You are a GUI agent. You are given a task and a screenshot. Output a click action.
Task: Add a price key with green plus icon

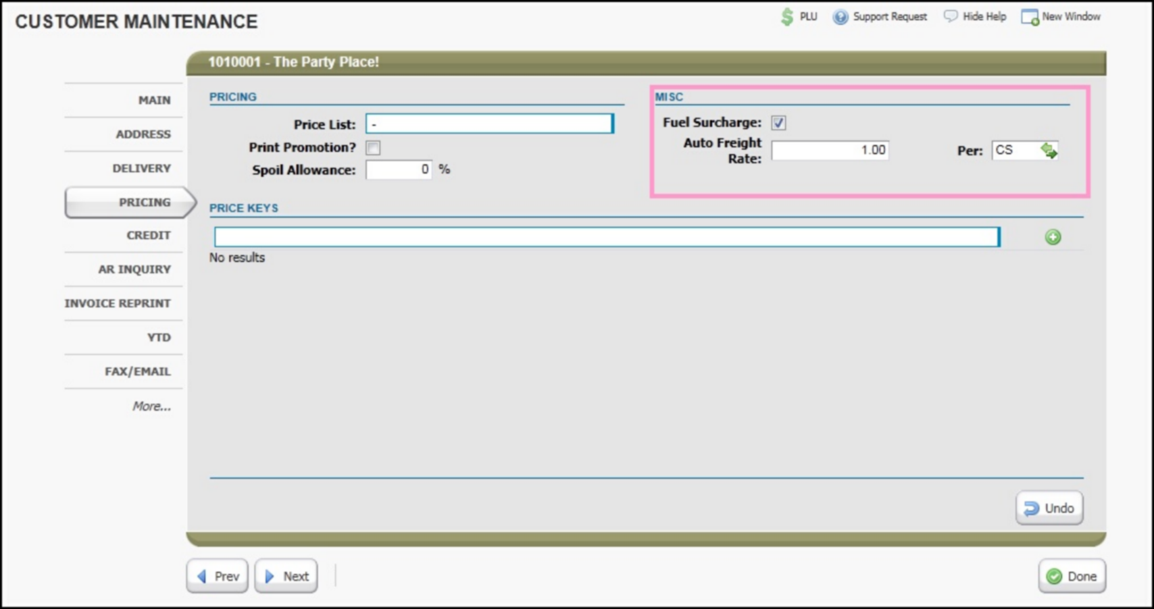pyautogui.click(x=1053, y=237)
